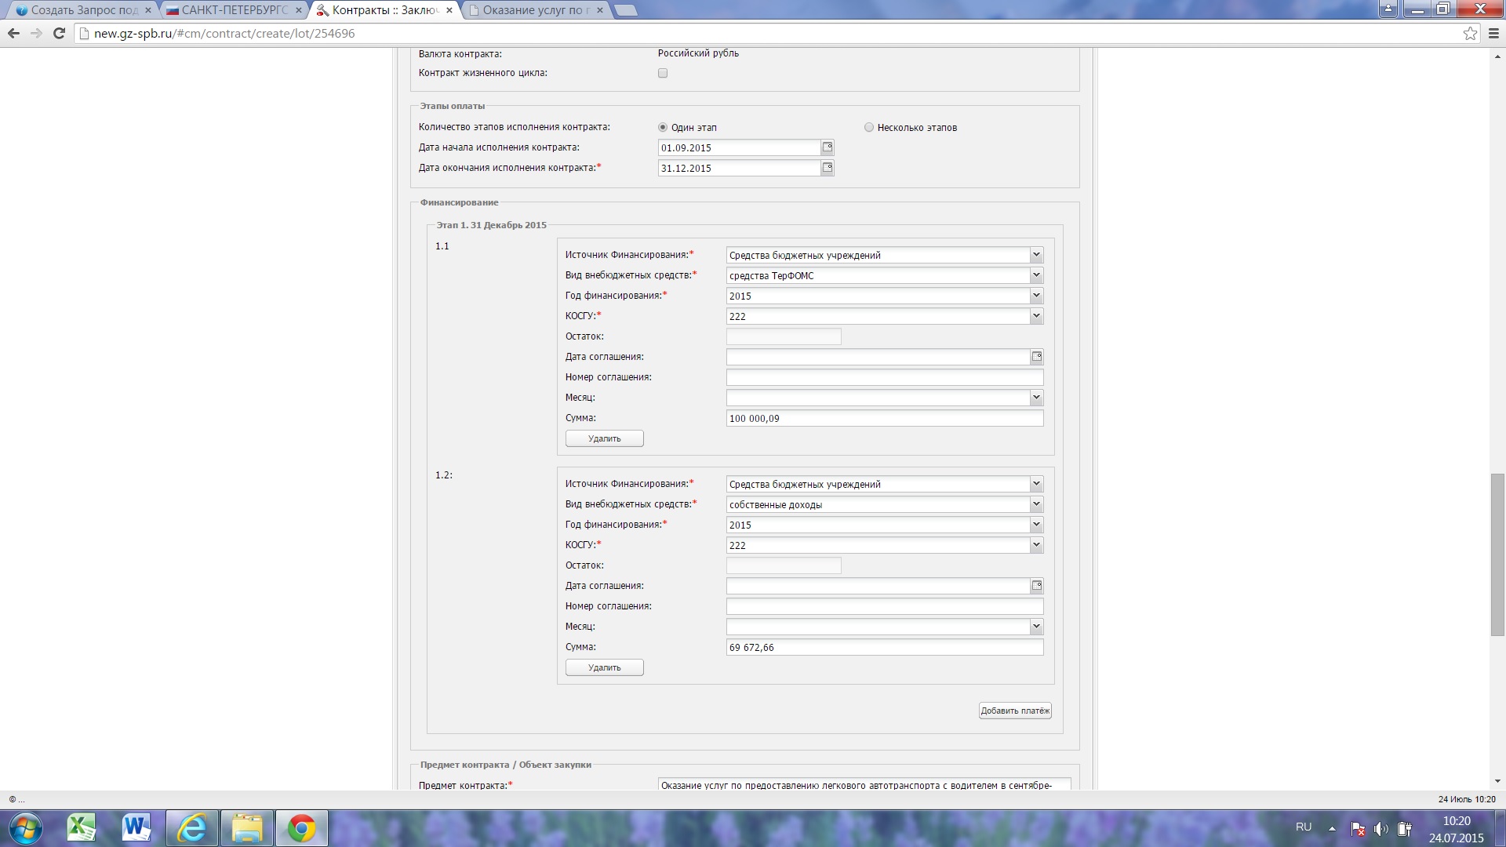Open calendar for contract start date
Screen dimensions: 1506x847
[x=827, y=147]
